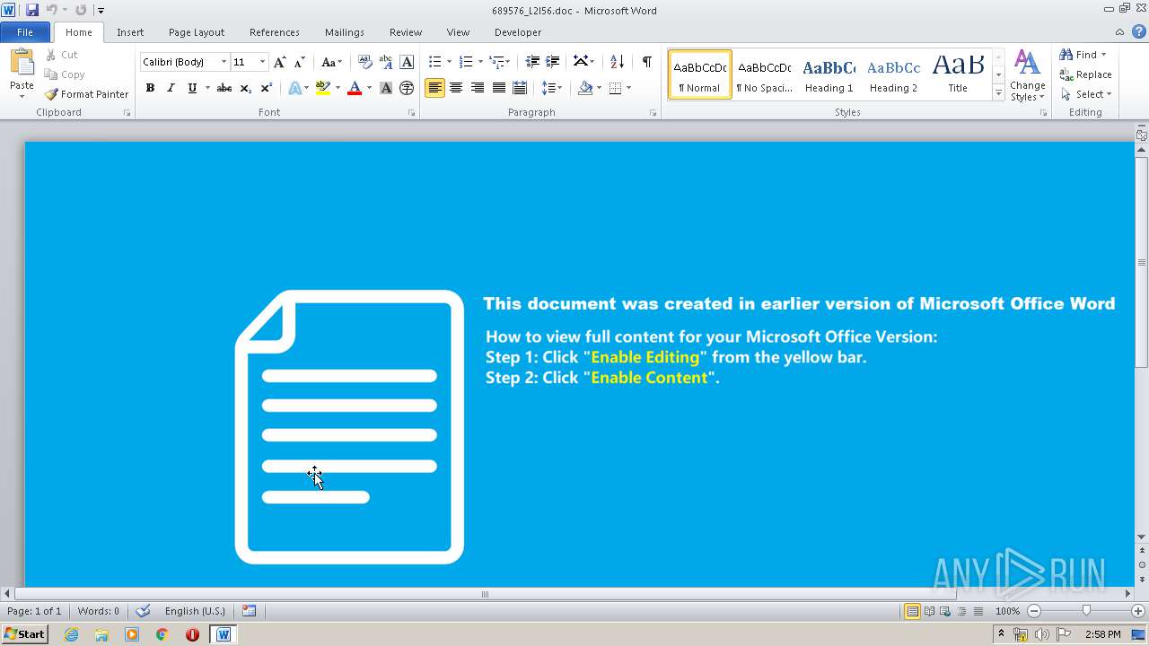This screenshot has width=1149, height=646.
Task: Switch to Print Layout view
Action: tap(912, 611)
